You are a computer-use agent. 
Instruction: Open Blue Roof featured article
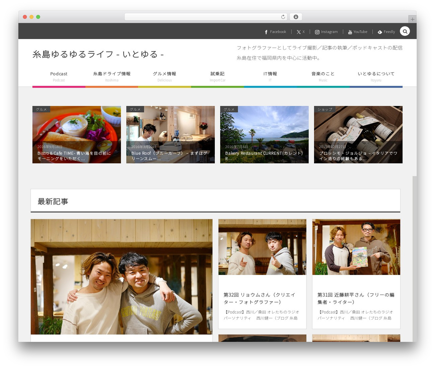(171, 135)
